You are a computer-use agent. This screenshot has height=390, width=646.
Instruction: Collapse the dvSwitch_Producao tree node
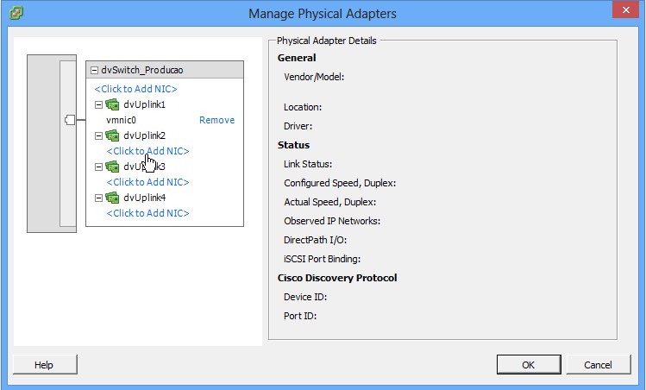[x=94, y=72]
